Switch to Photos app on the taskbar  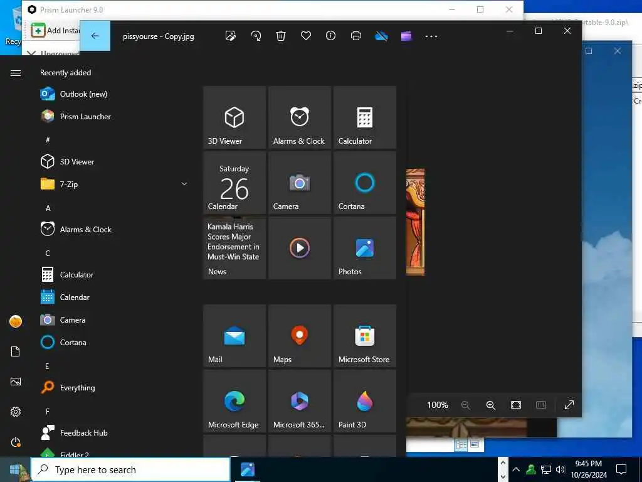click(247, 469)
